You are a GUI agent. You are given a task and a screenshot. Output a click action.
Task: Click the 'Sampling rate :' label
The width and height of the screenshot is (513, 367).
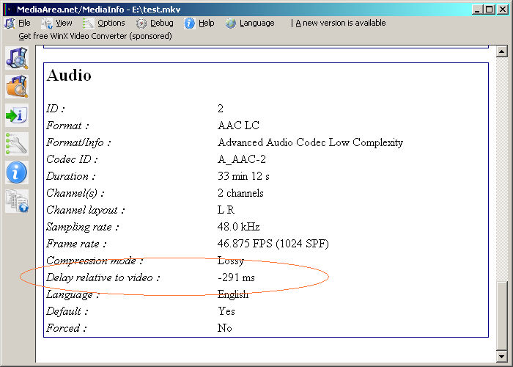tap(82, 227)
